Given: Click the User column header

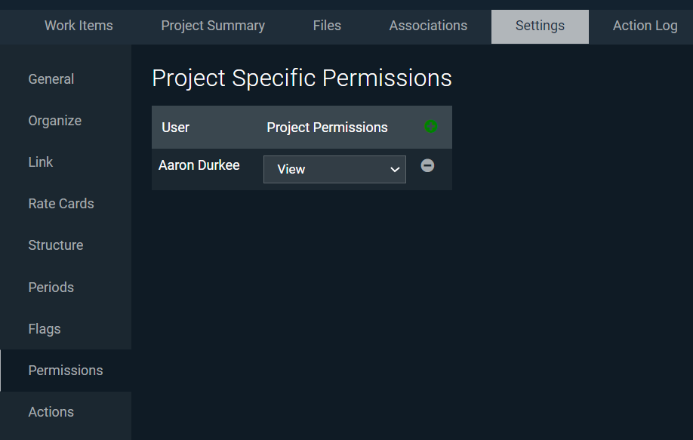Looking at the screenshot, I should pyautogui.click(x=176, y=128).
